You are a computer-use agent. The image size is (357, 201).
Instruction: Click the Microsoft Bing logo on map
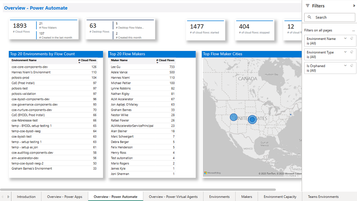click(x=212, y=173)
